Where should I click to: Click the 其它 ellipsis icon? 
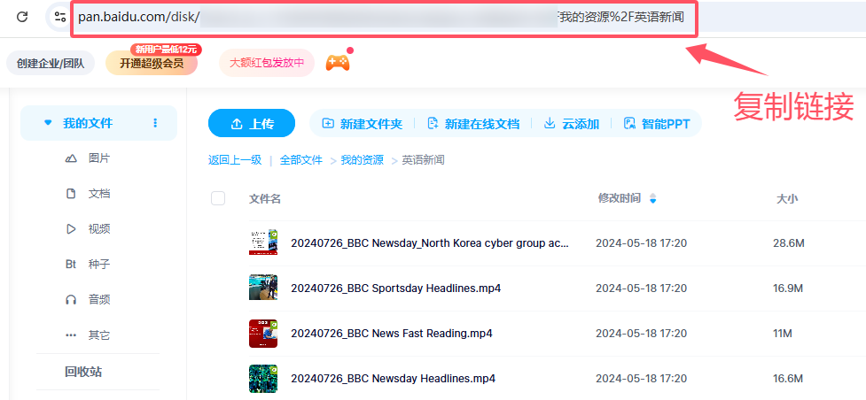[71, 335]
